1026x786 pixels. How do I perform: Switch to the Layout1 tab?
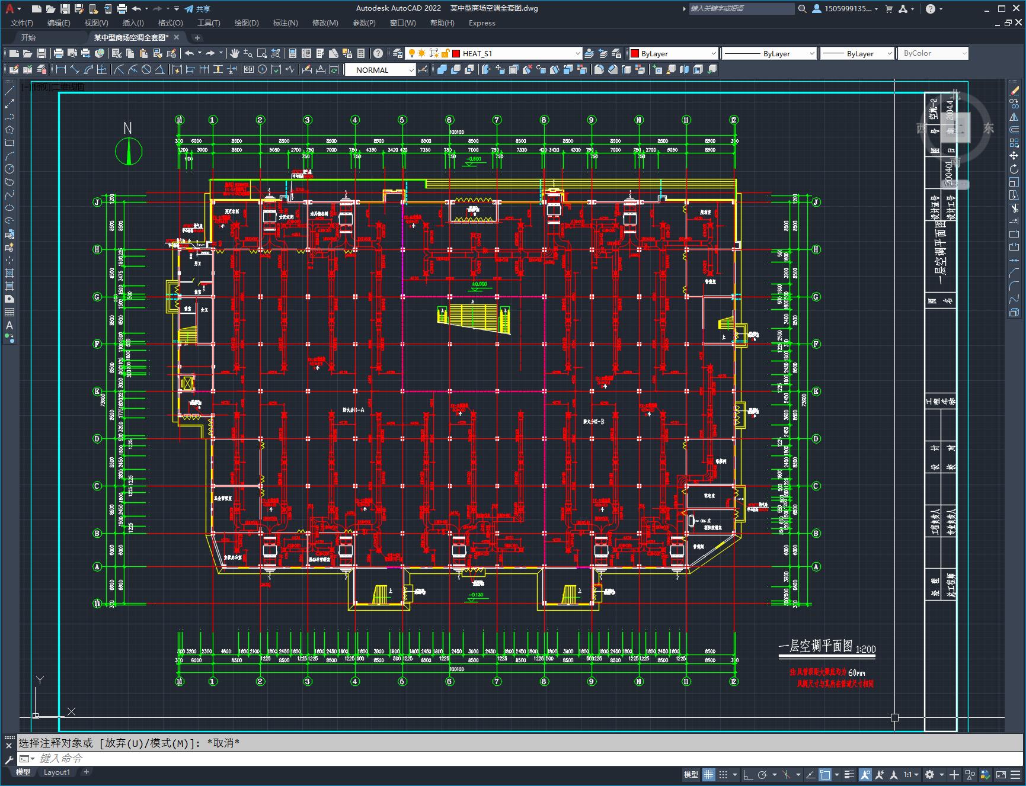[57, 772]
